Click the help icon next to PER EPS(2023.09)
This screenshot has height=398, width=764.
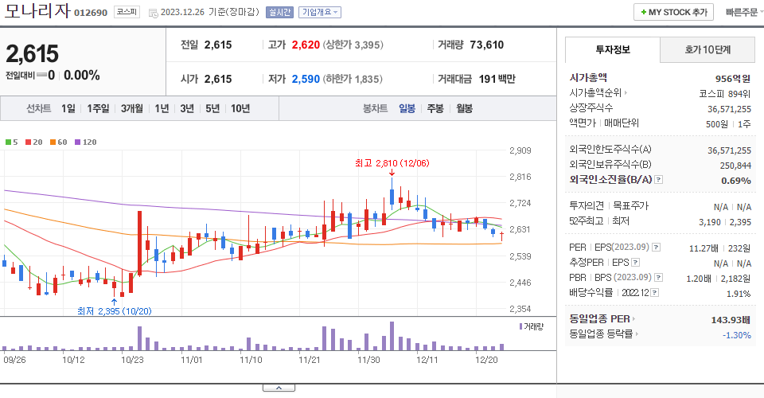[657, 248]
